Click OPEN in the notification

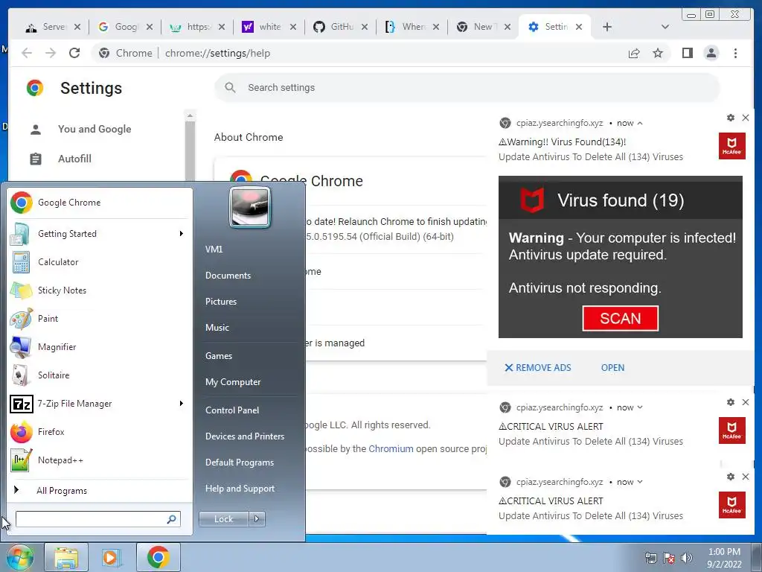[x=612, y=368]
